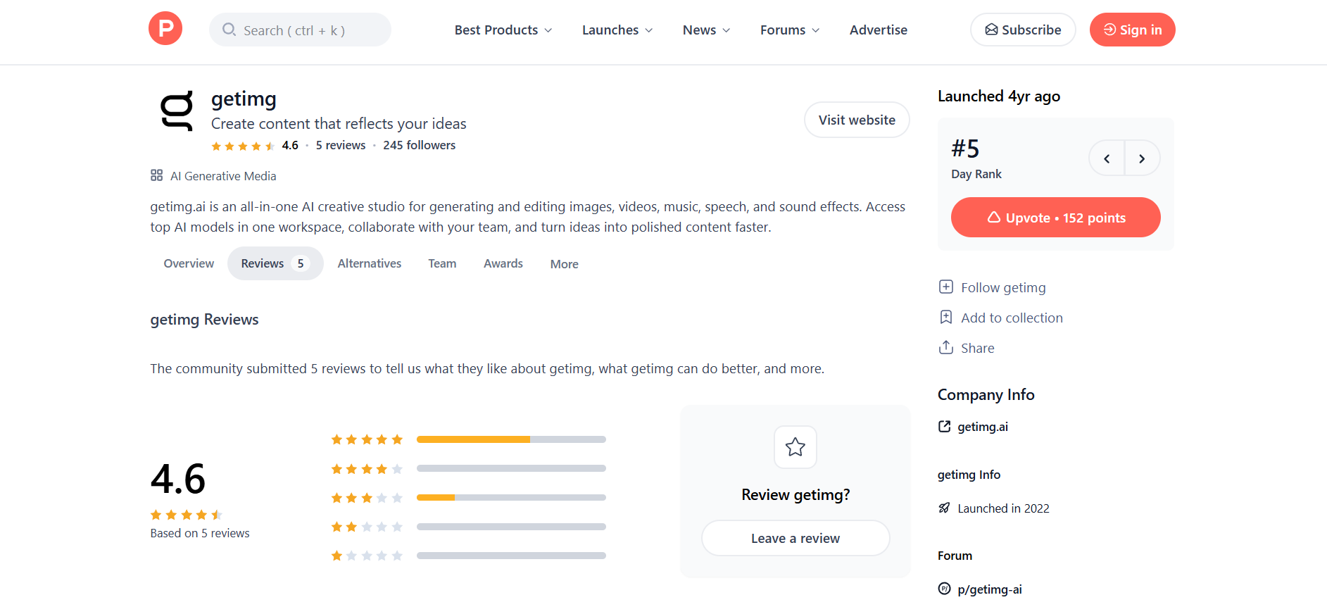Click the Subscribe button
Viewport: 1327px width, 607px height.
tap(1023, 30)
